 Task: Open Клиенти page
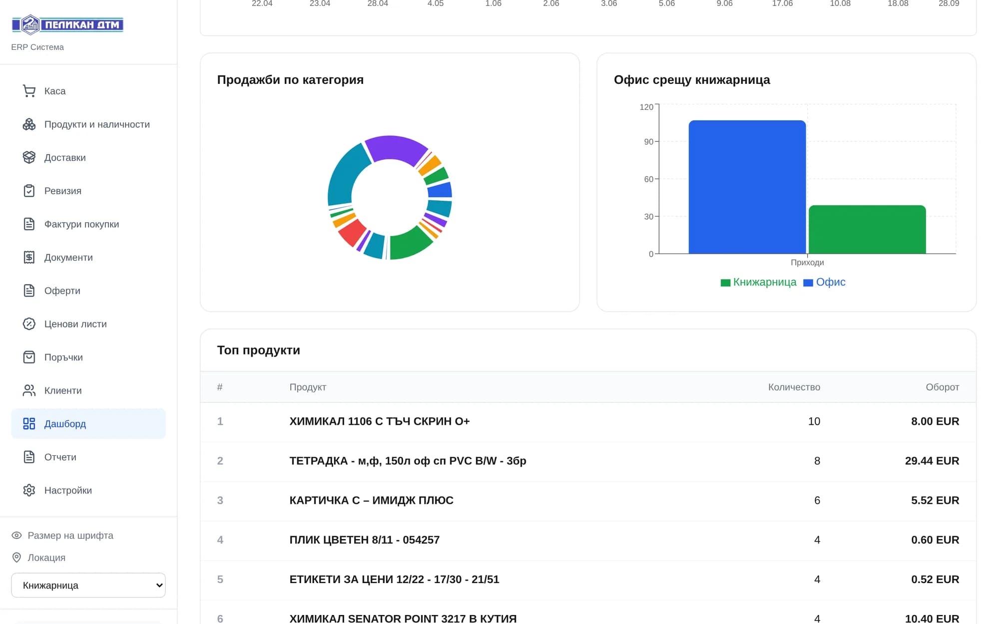coord(88,390)
